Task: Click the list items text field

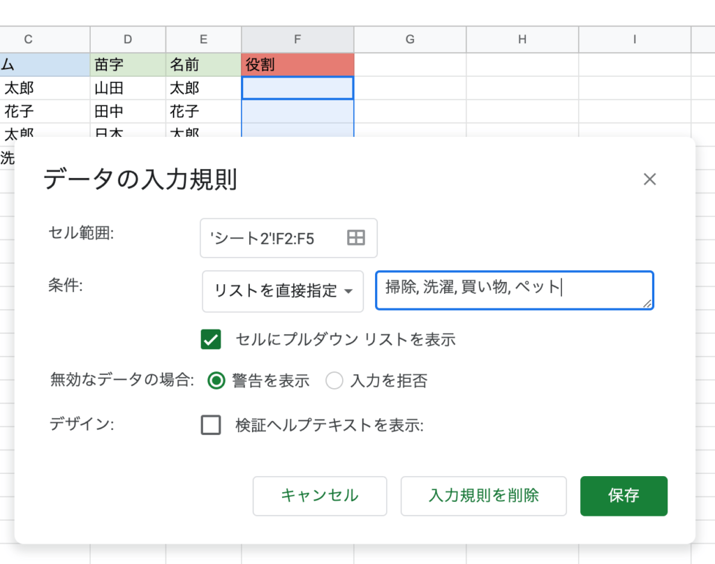Action: coord(514,290)
